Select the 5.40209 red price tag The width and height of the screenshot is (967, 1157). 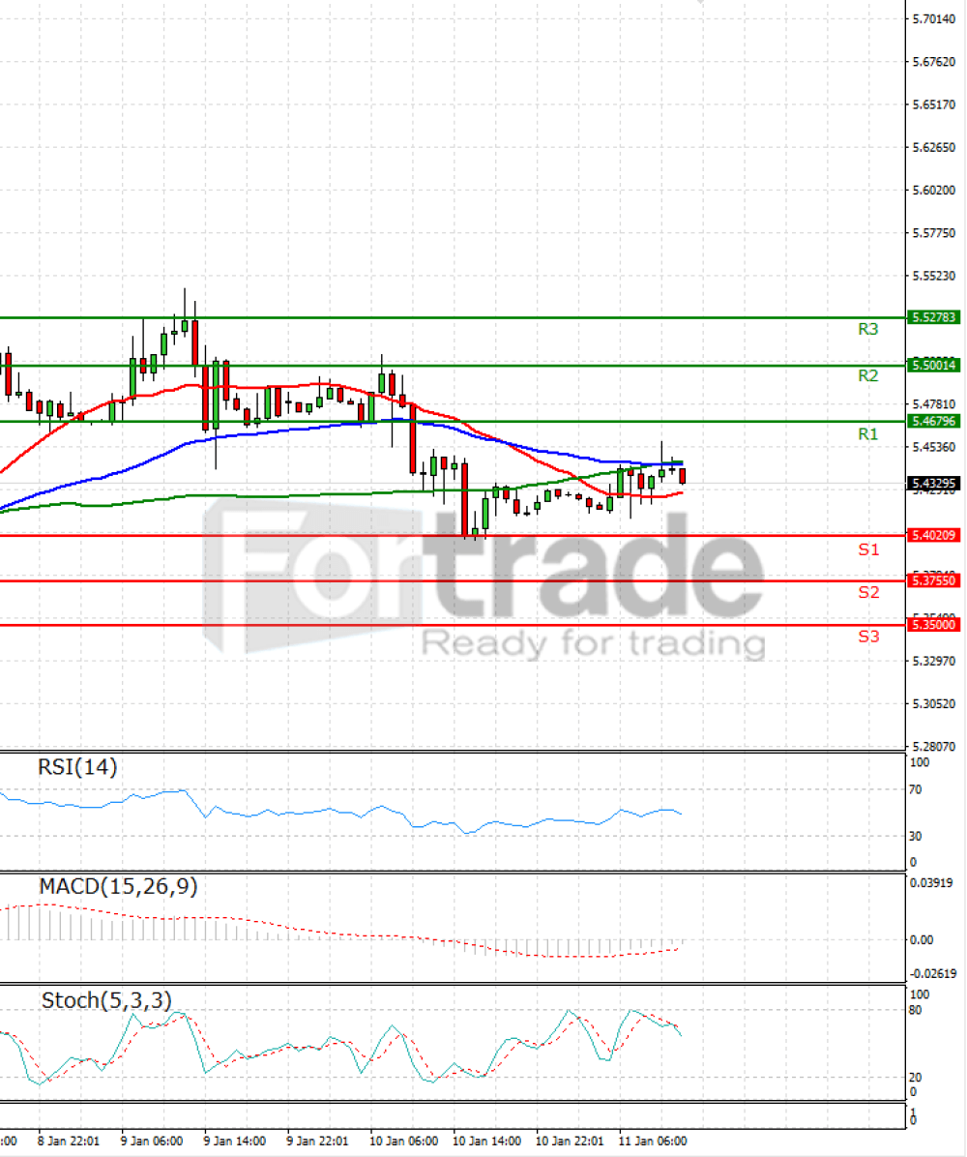[933, 535]
